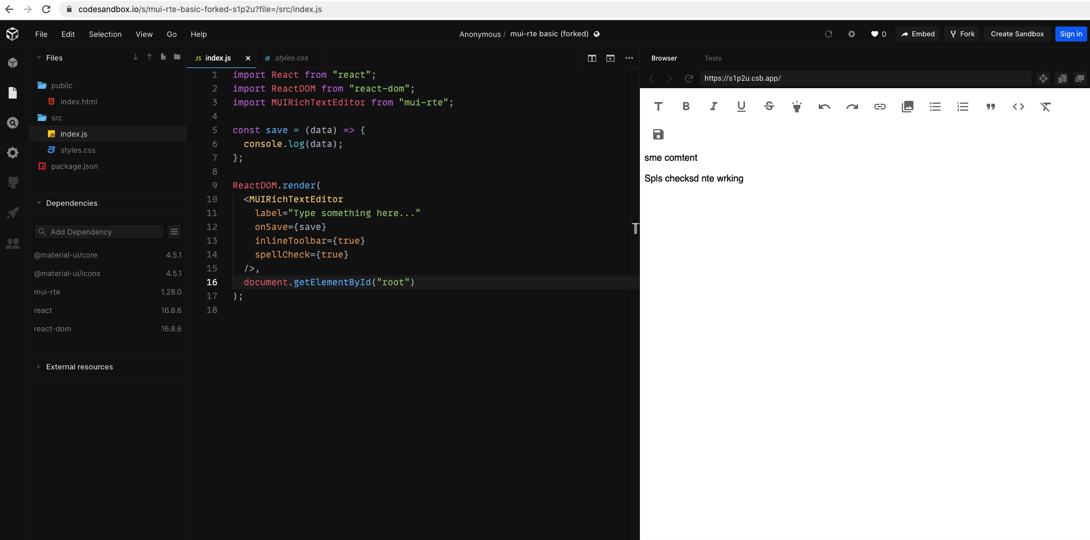The image size is (1090, 540).
Task: Sign in to CodeSandbox
Action: (x=1071, y=34)
